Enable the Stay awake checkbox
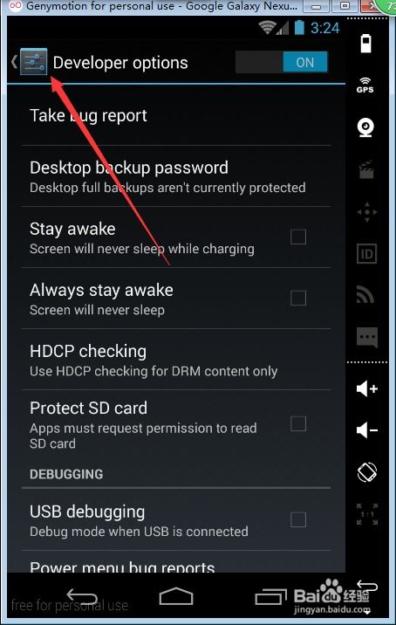The height and width of the screenshot is (625, 396). [298, 237]
